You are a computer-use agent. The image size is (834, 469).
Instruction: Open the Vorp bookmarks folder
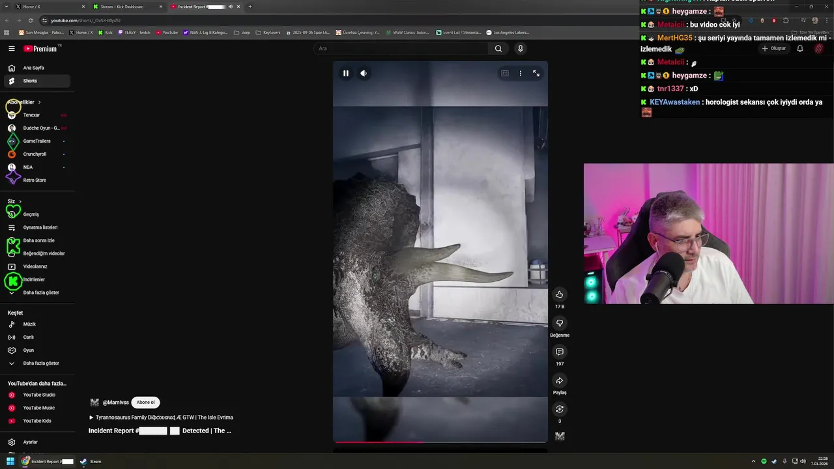242,33
